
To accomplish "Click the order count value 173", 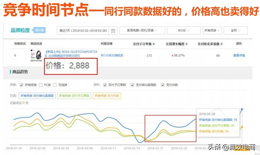I will (x=149, y=56).
